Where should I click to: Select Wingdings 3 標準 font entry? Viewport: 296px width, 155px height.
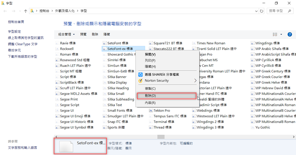[x=208, y=127]
